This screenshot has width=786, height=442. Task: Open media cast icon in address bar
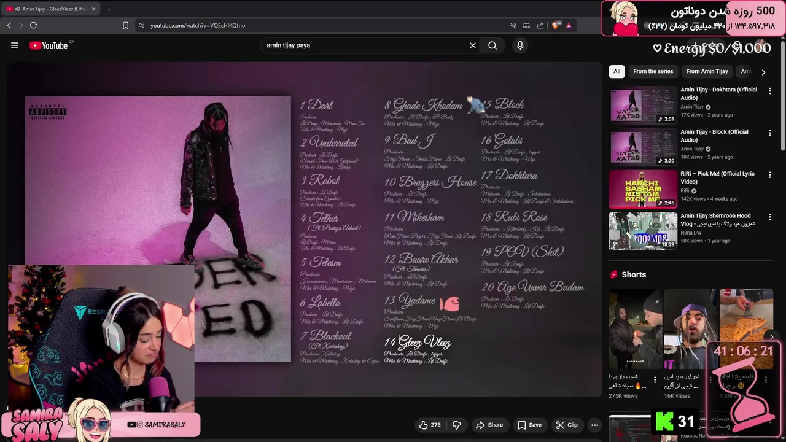click(527, 25)
